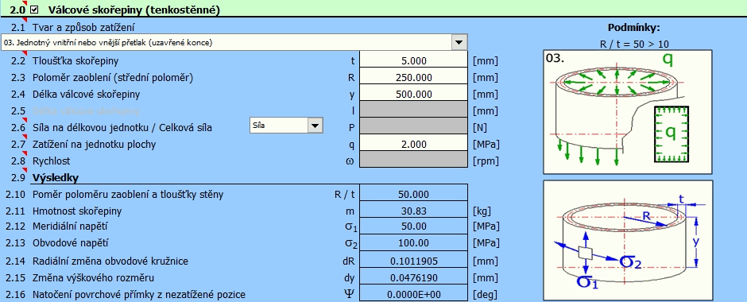
Task: Click the [kg] unit label
Action: tap(482, 211)
